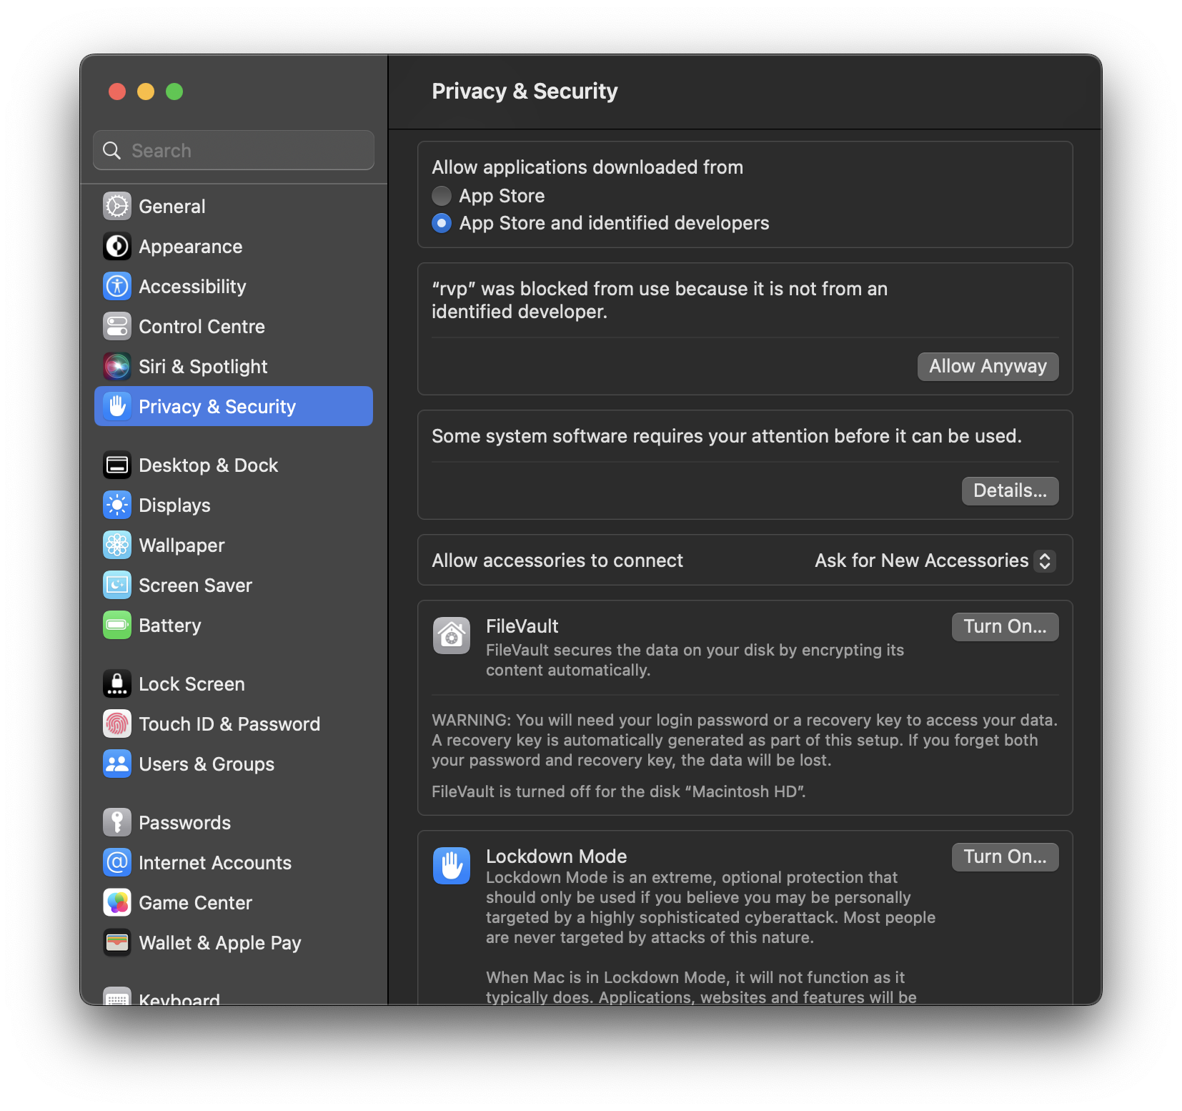
Task: Open Privacy & Security settings icon
Action: (x=117, y=406)
